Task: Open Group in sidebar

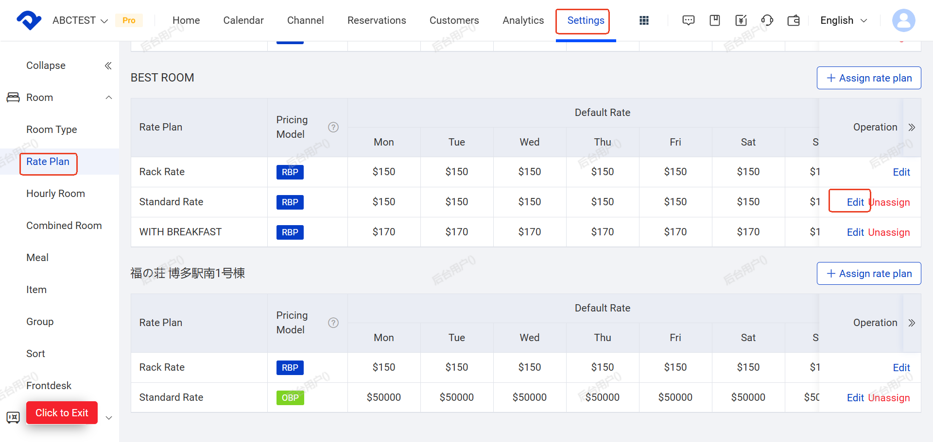Action: [x=40, y=322]
